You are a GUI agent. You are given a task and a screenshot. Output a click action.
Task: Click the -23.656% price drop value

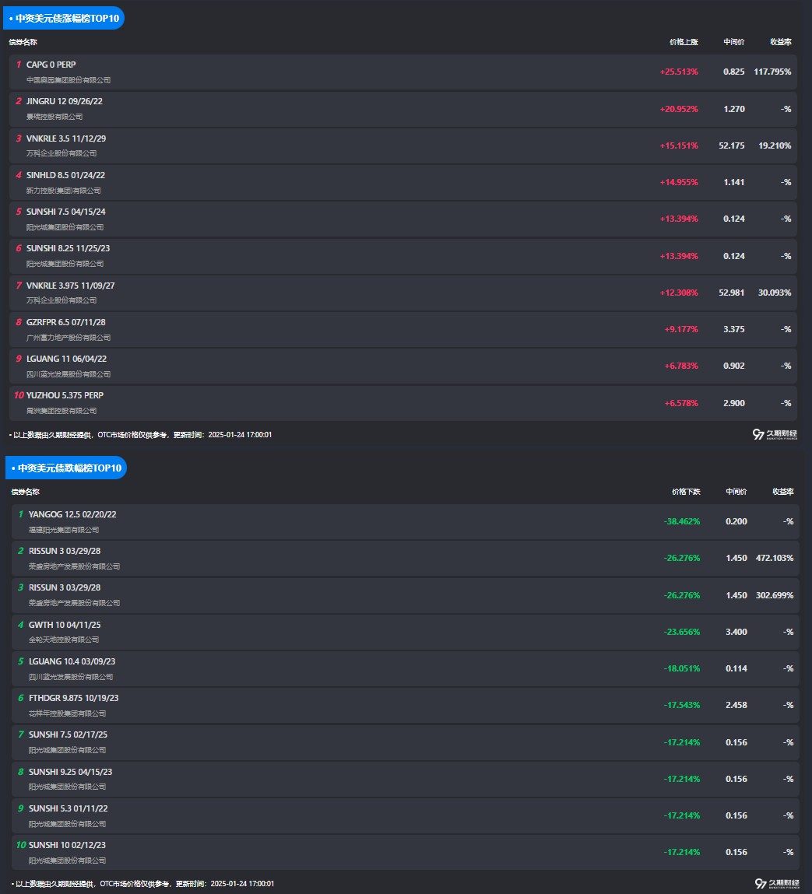682,632
